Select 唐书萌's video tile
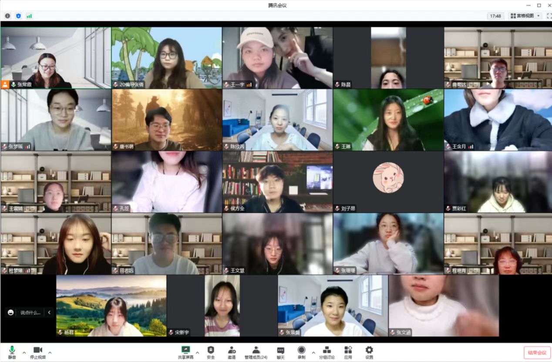 pyautogui.click(x=167, y=120)
